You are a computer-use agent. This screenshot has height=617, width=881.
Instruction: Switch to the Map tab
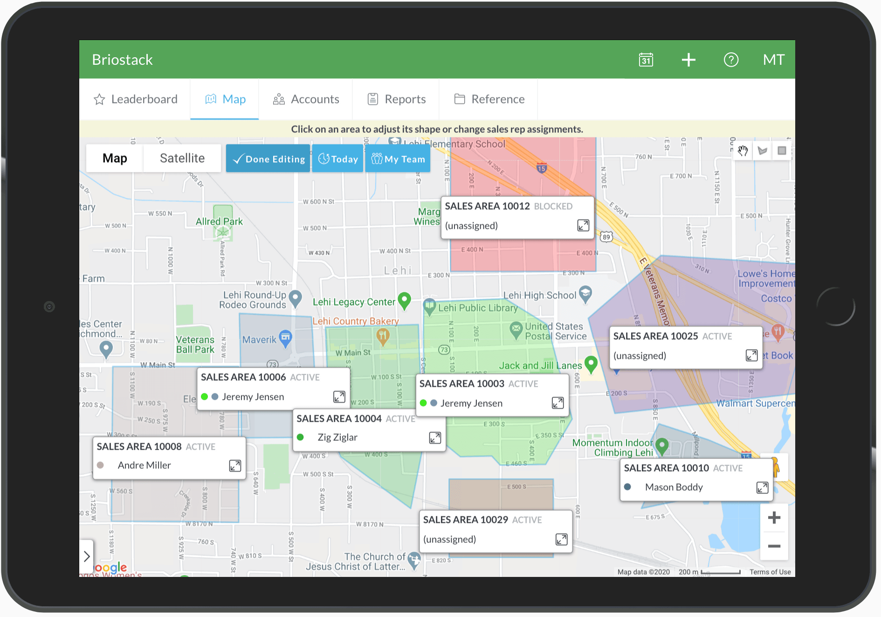tap(225, 99)
